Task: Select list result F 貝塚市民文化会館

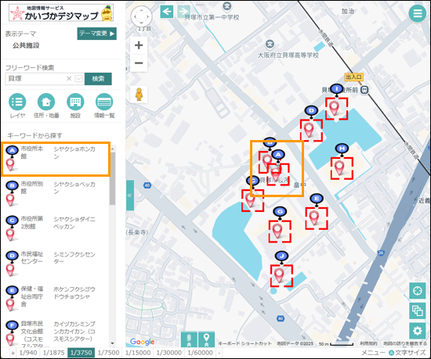Action: click(56, 333)
